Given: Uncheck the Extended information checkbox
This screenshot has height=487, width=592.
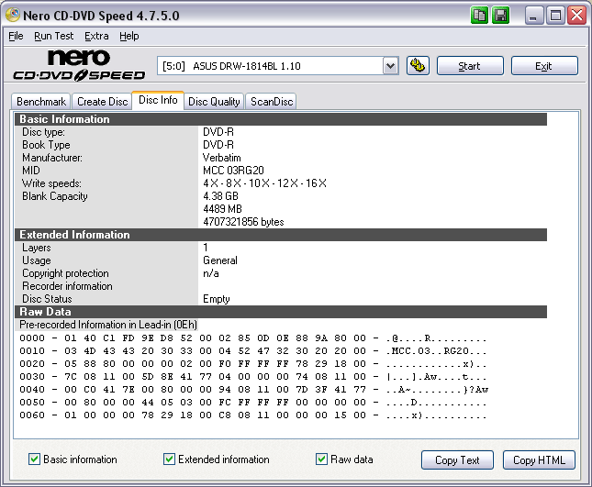Looking at the screenshot, I should tap(169, 459).
